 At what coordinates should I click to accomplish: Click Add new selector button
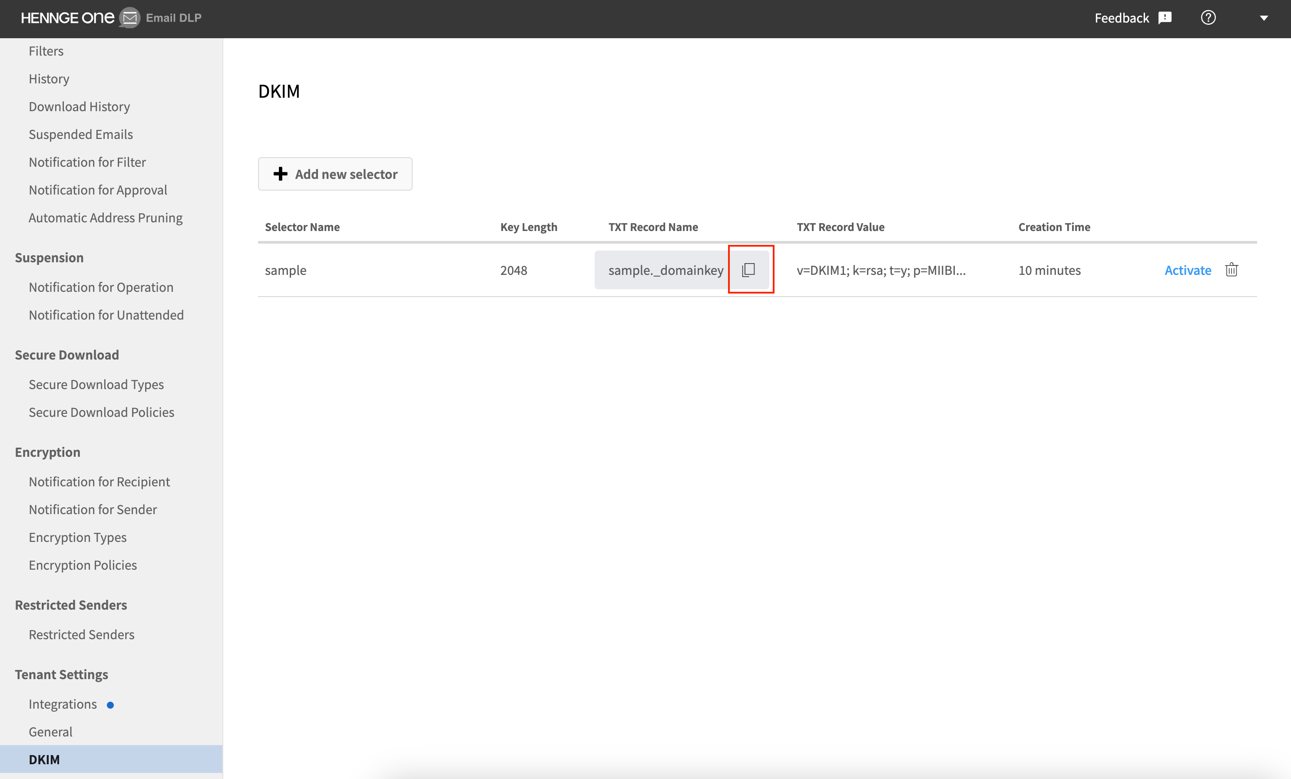tap(335, 174)
